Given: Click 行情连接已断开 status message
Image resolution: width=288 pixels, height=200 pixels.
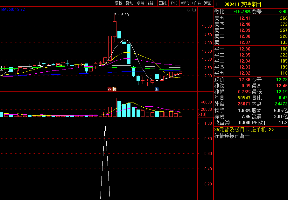Looking at the screenshot, I should (x=232, y=136).
